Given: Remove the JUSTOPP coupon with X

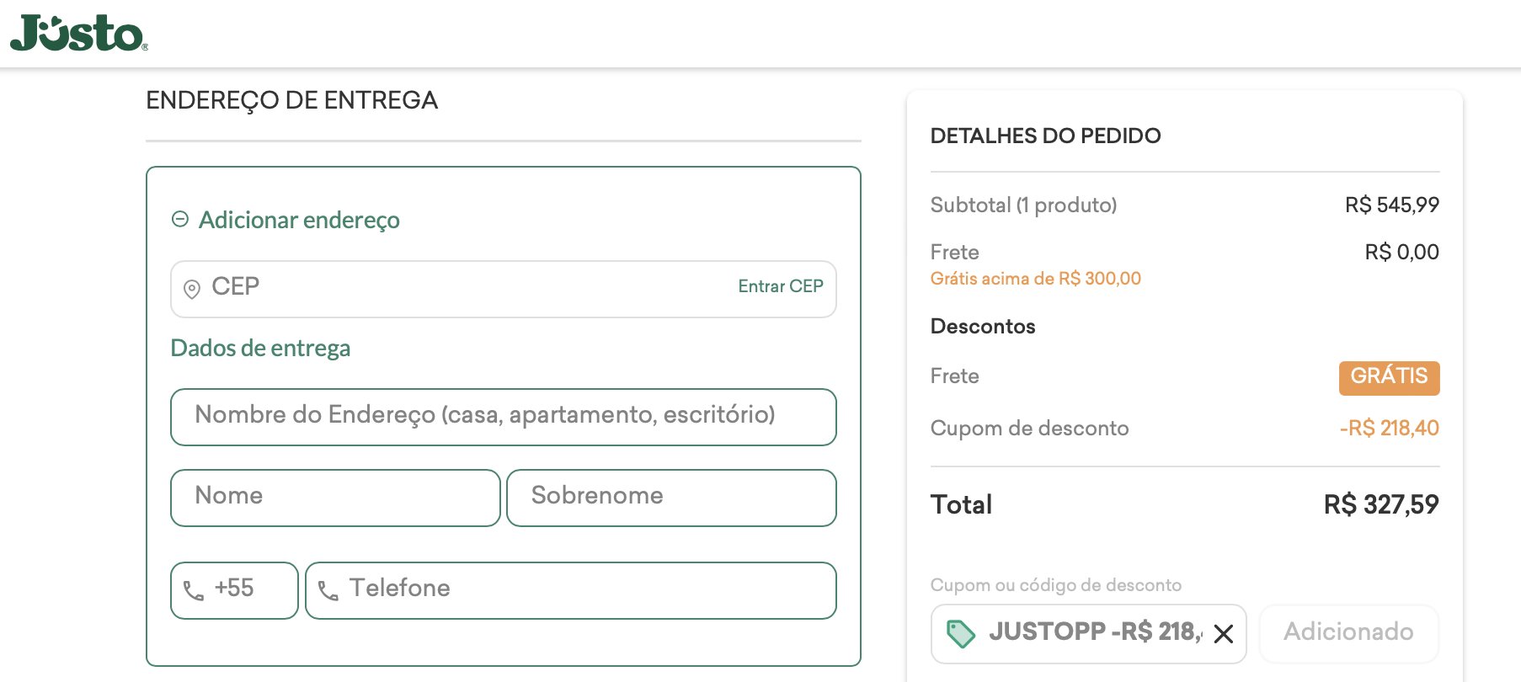Looking at the screenshot, I should [x=1224, y=633].
